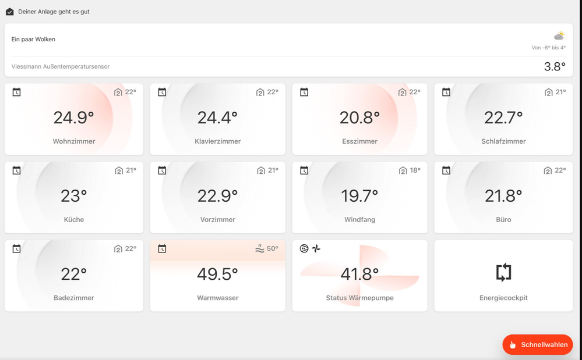Click the heat pump compressor status icon
Viewport: 582px width, 360px height.
[x=304, y=249]
